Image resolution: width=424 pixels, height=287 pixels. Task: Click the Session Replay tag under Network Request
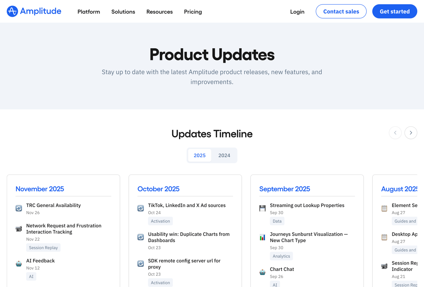[43, 248]
